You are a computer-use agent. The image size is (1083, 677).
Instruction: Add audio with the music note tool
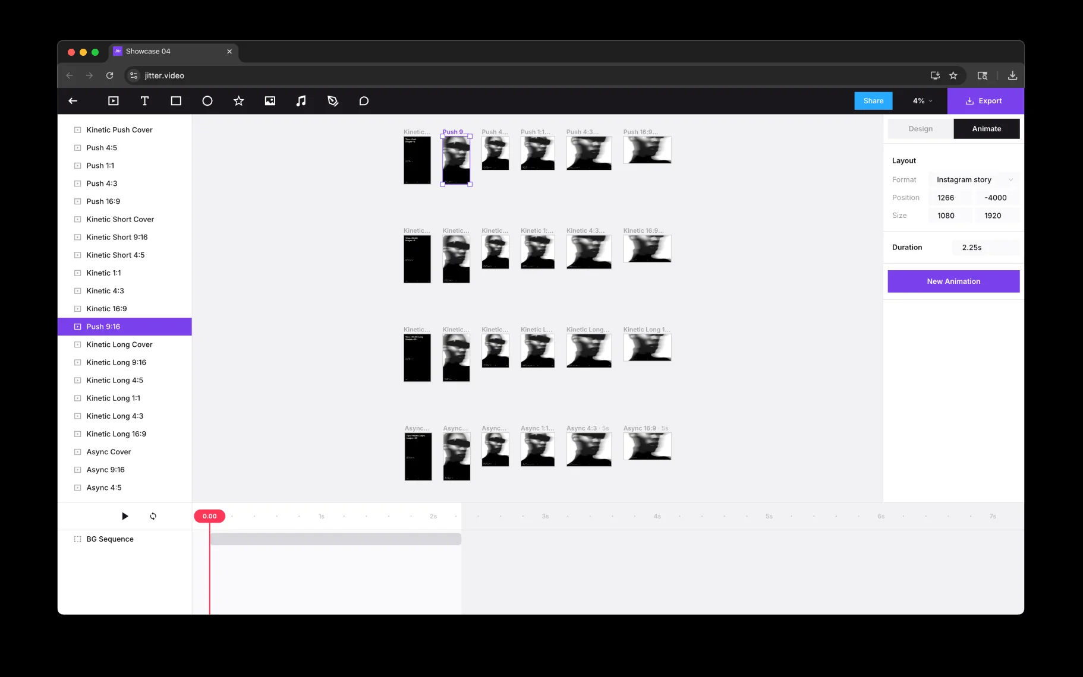301,101
